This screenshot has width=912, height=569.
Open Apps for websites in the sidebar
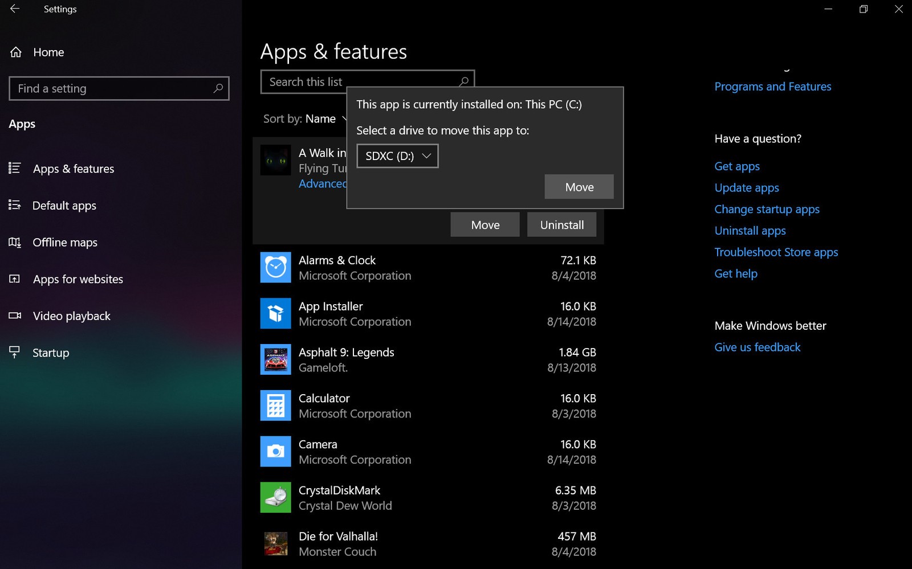[x=78, y=279]
